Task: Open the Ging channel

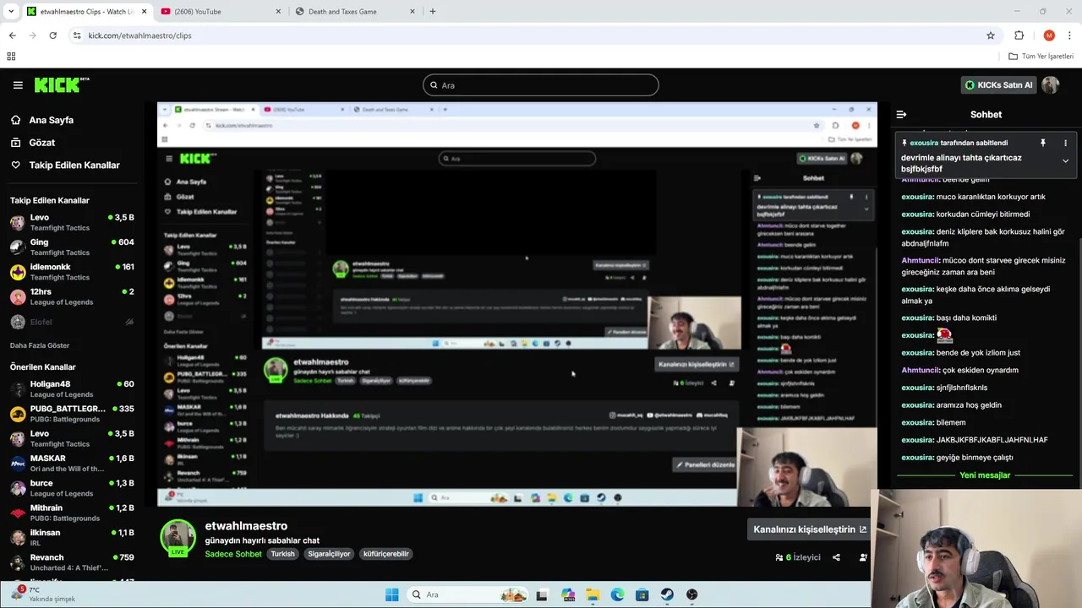Action: click(72, 247)
